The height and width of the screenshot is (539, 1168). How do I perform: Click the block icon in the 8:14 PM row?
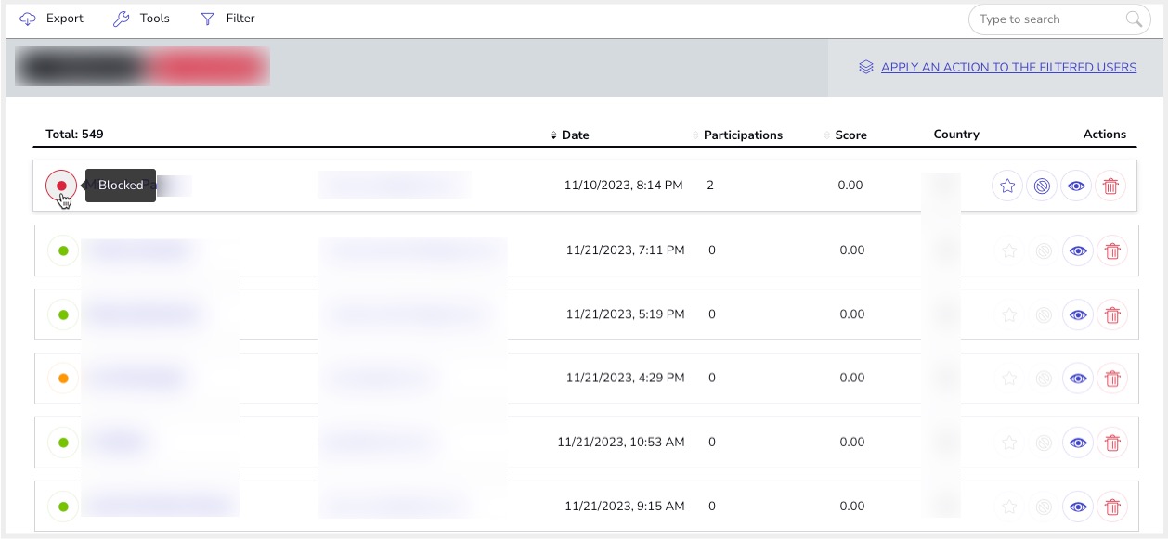(x=1042, y=186)
